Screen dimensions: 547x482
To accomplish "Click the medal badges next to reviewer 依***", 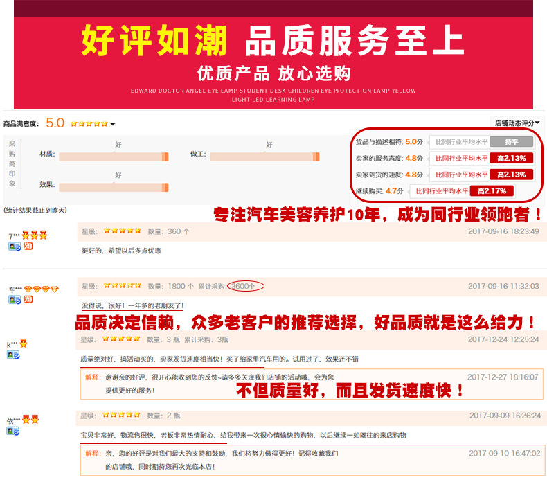I will 30,420.
